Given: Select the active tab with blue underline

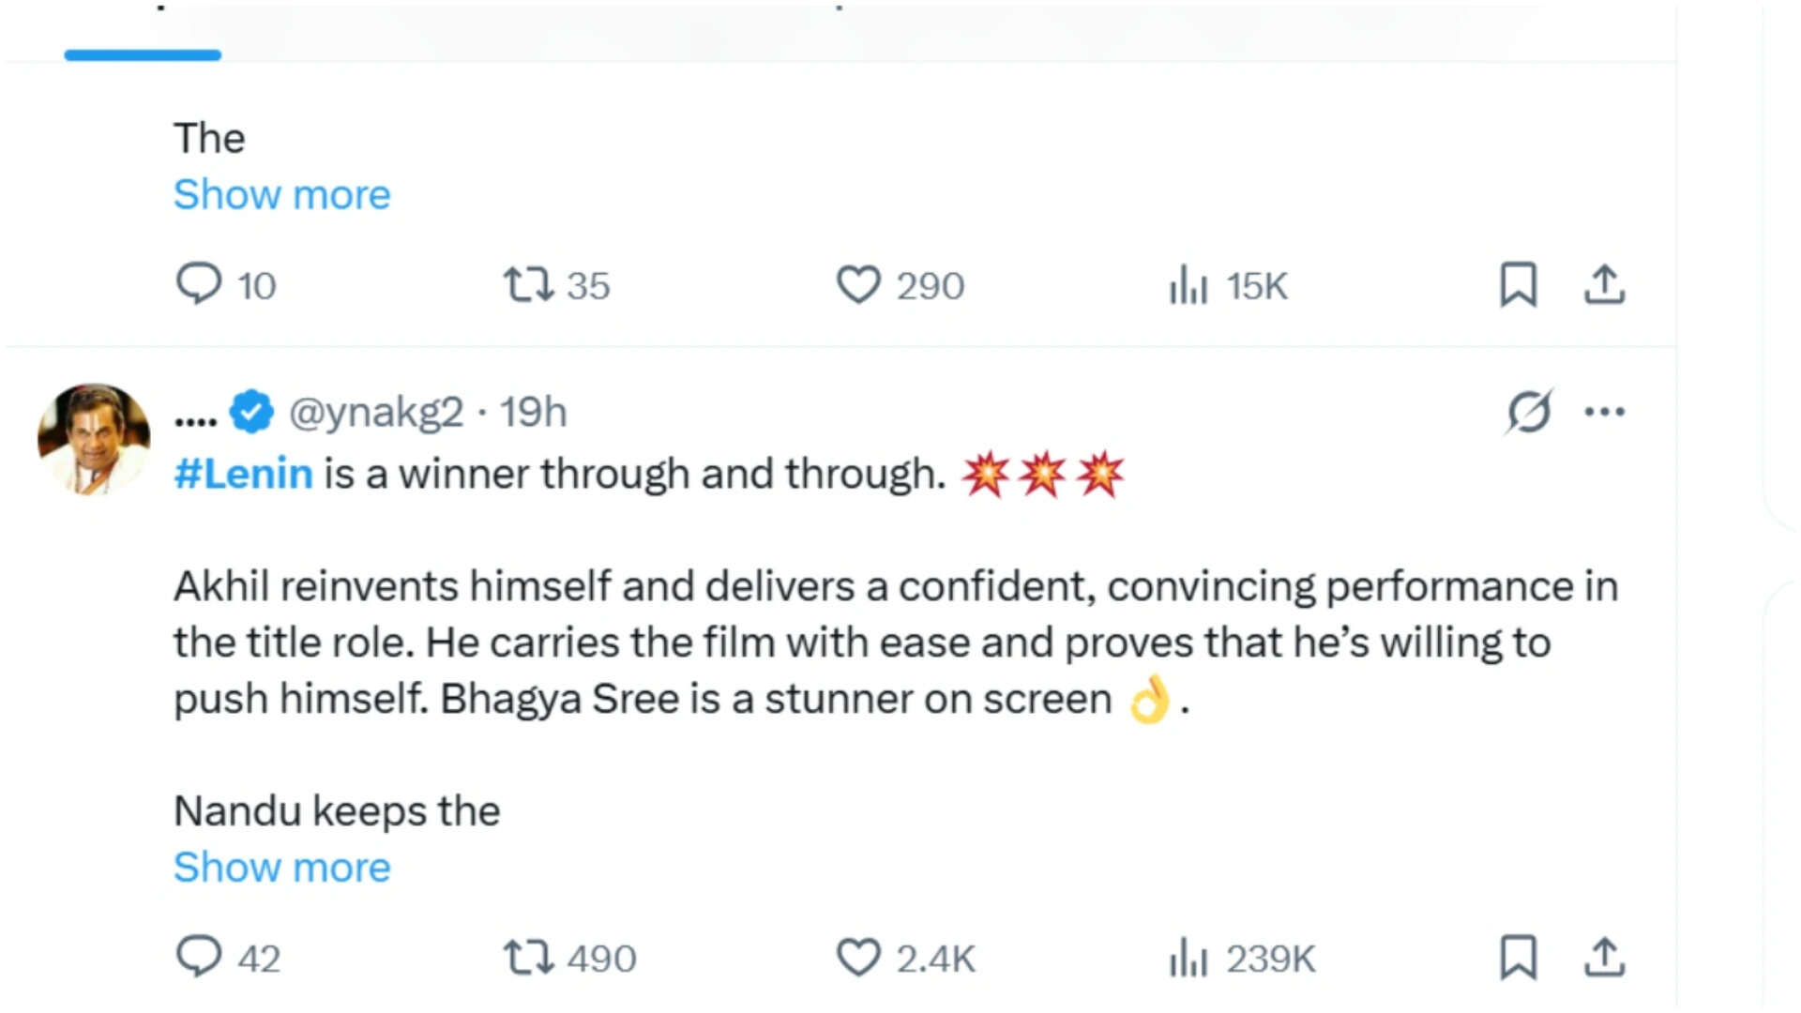Looking at the screenshot, I should (143, 33).
